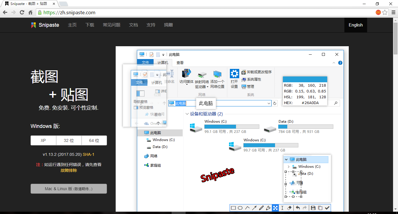Open the browser home page

click(30, 13)
